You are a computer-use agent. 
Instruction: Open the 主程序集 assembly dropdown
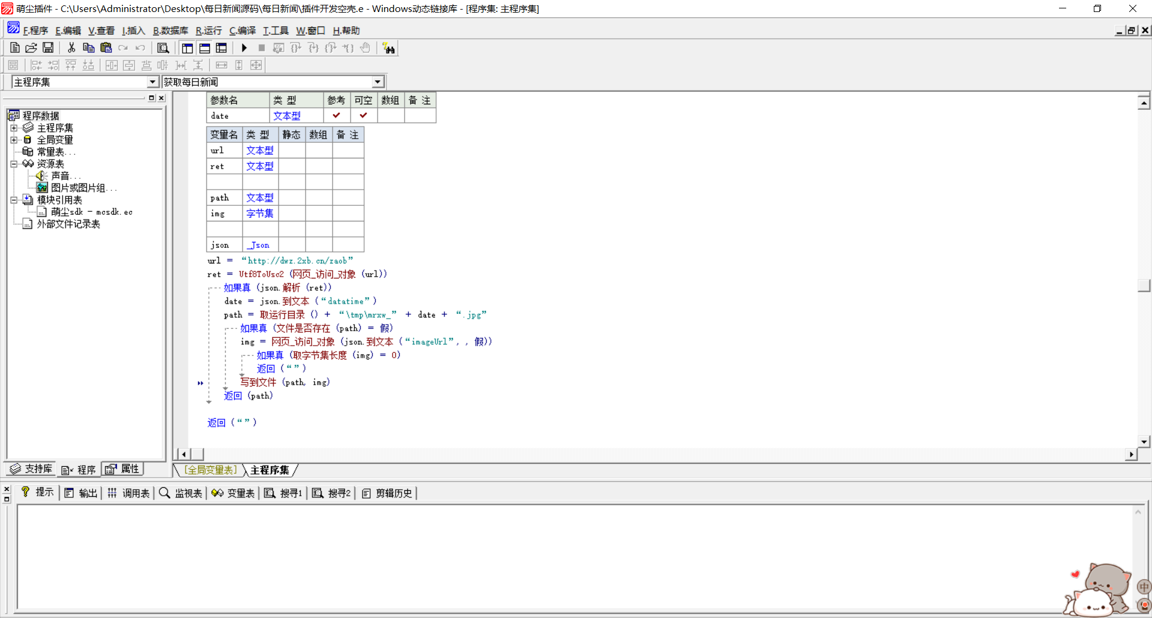click(152, 82)
